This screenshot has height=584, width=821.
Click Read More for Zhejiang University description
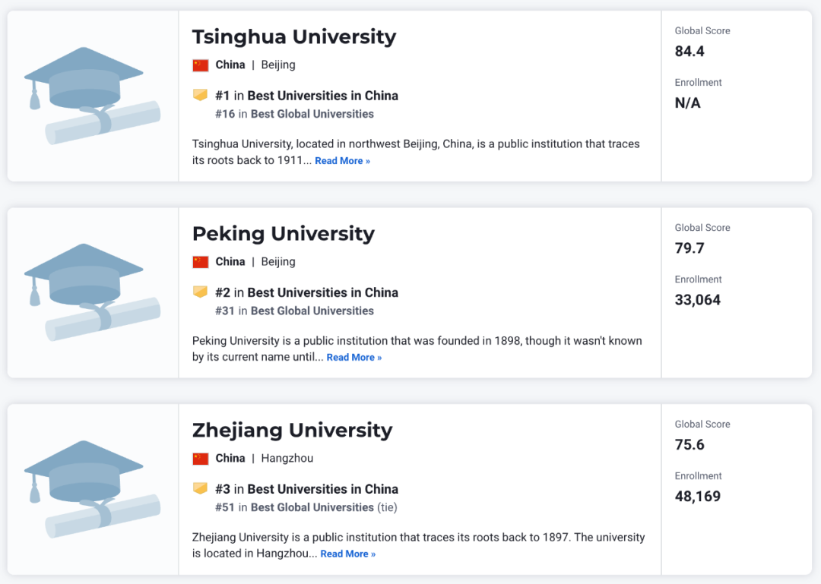click(x=347, y=554)
